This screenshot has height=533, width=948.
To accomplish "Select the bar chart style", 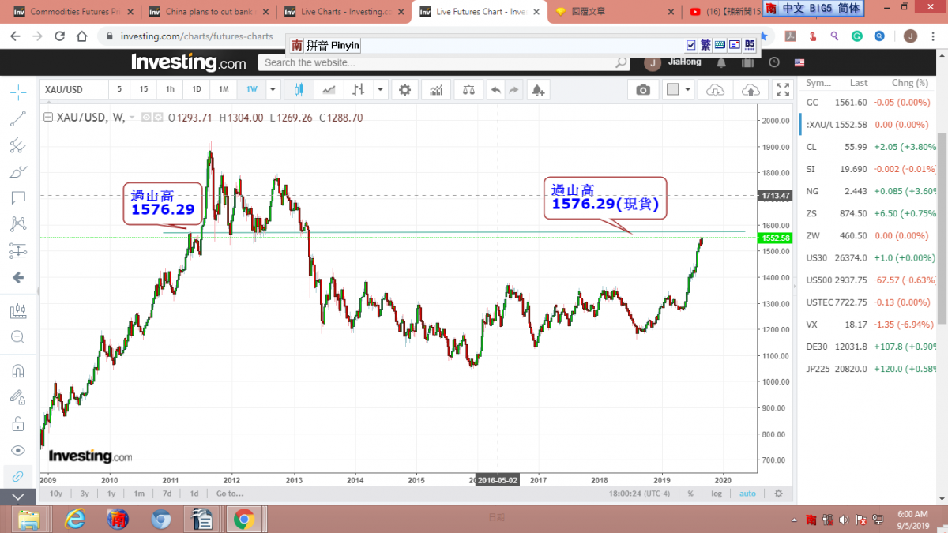I will point(359,89).
